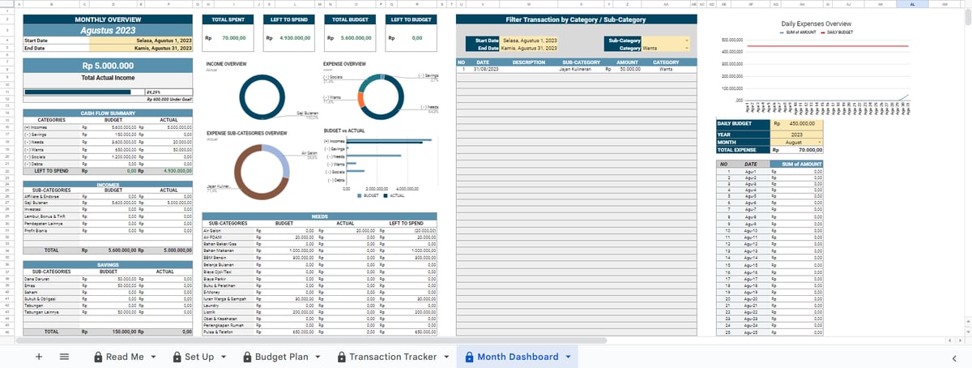Select the Dana Darurat savings row
The height and width of the screenshot is (368, 972).
pos(108,279)
